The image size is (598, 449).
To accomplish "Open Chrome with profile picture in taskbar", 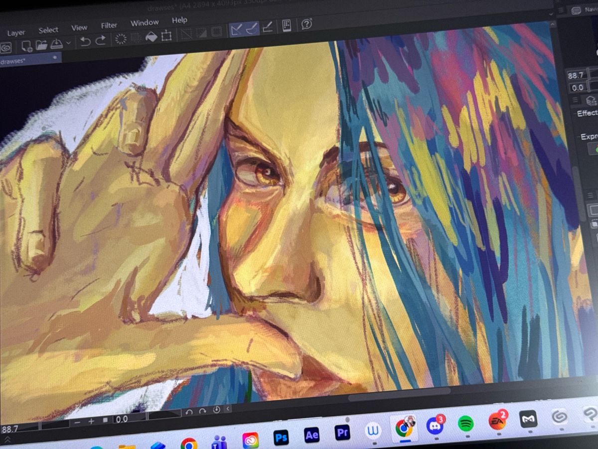I will [404, 427].
